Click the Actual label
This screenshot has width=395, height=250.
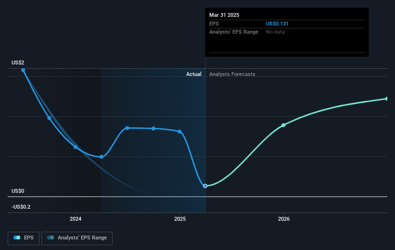point(194,74)
